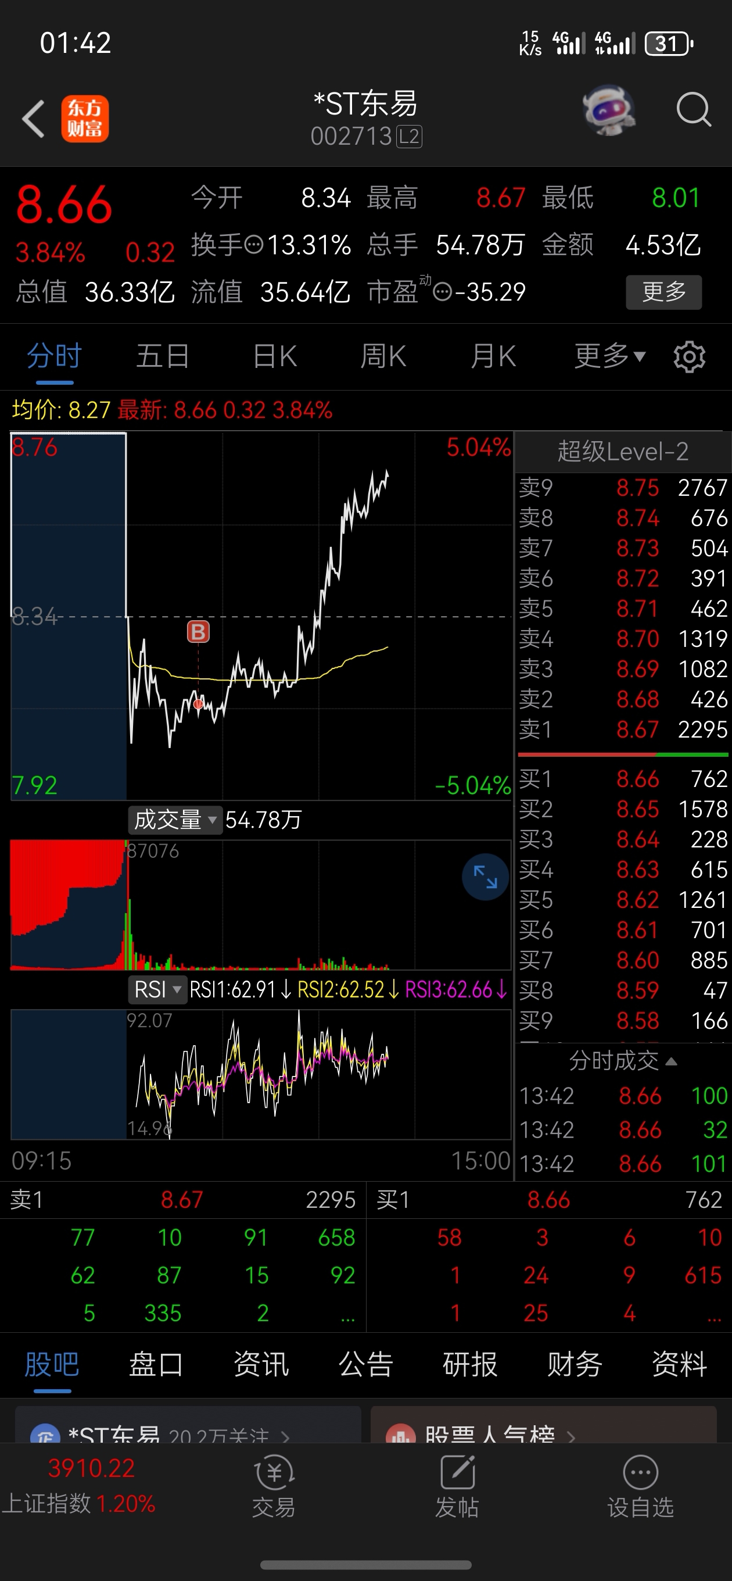Tap the buy/sell ratio bar between 卖1 and 买1

pos(623,754)
